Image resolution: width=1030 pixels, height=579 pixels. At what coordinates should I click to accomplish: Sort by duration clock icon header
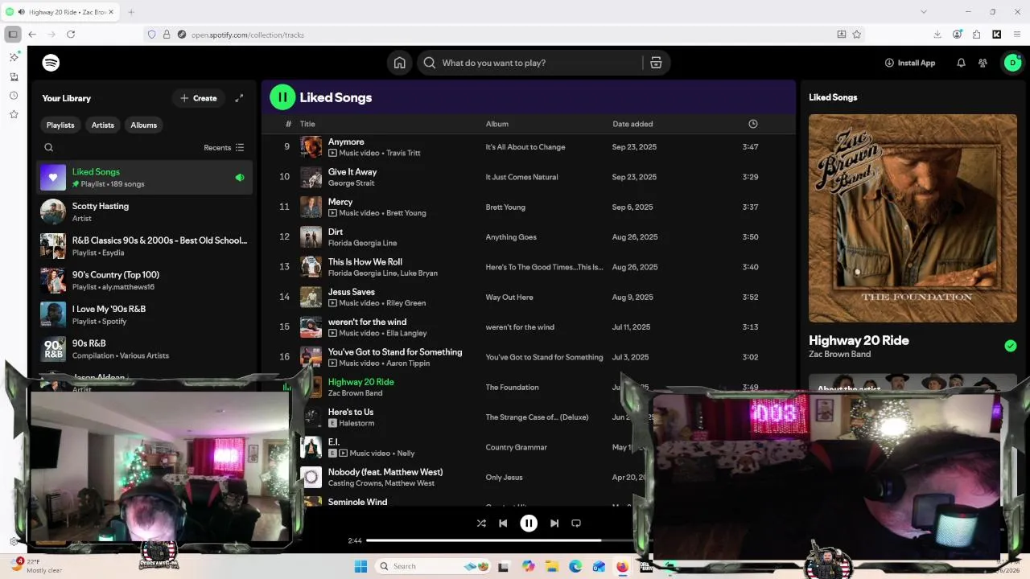coord(753,124)
